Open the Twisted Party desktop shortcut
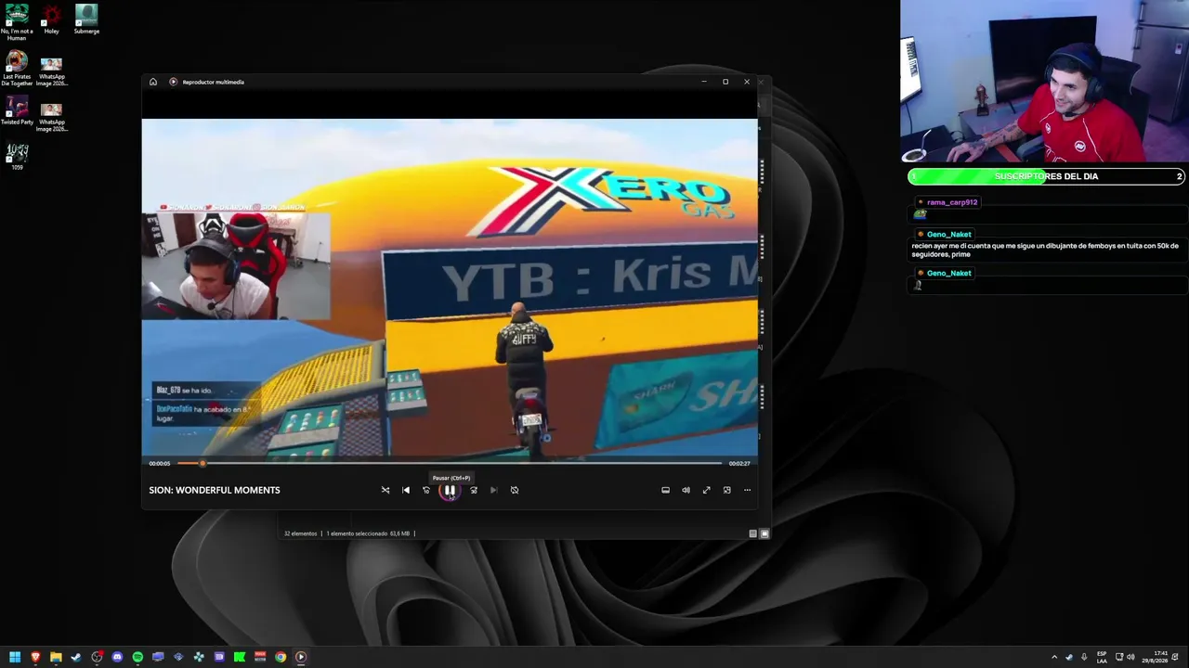Viewport: 1189px width, 668px height. point(17,110)
